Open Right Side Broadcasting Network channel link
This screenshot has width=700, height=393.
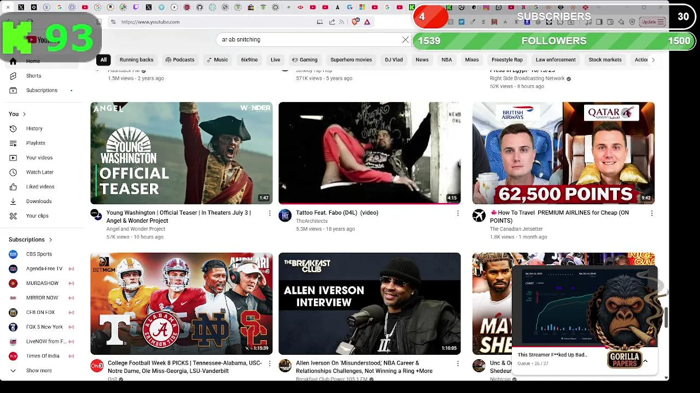[527, 79]
